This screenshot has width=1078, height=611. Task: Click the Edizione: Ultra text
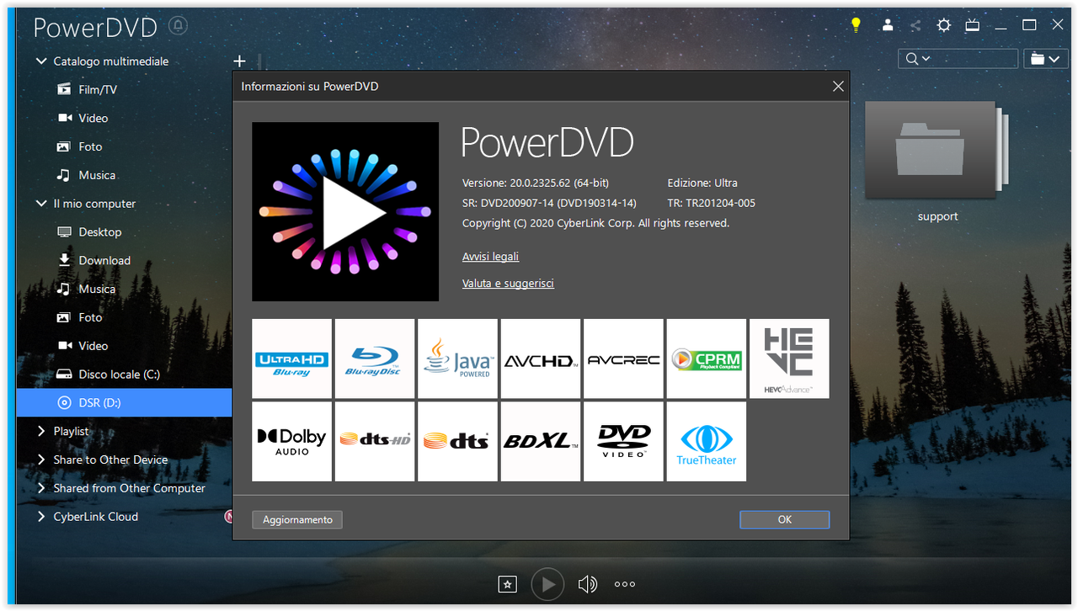702,183
